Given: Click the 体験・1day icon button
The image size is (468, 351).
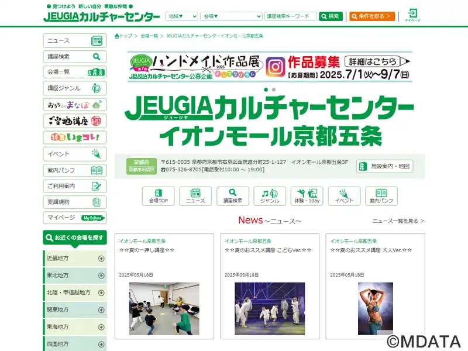Looking at the screenshot, I should tap(307, 196).
